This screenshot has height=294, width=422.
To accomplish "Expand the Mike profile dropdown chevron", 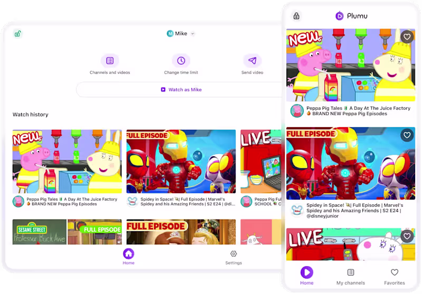I will tap(193, 34).
